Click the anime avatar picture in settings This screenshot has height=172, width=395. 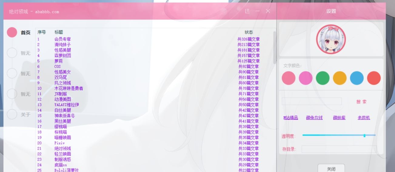pos(331,39)
